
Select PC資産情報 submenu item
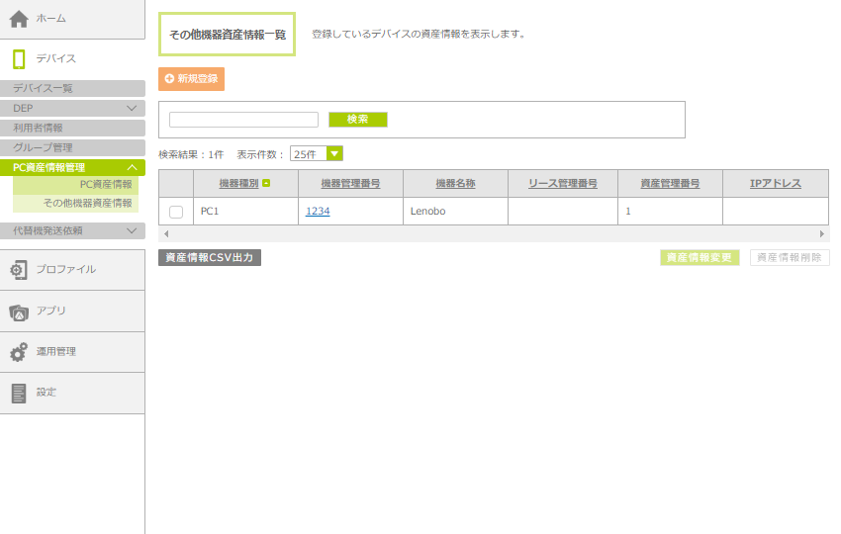coord(105,184)
